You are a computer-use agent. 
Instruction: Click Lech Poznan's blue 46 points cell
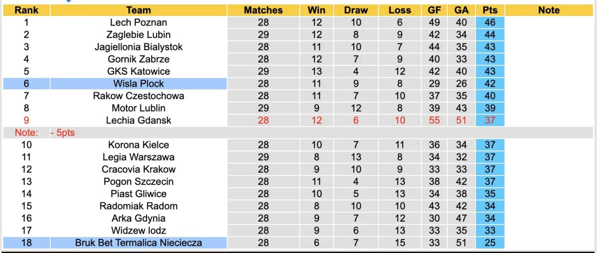(490, 22)
